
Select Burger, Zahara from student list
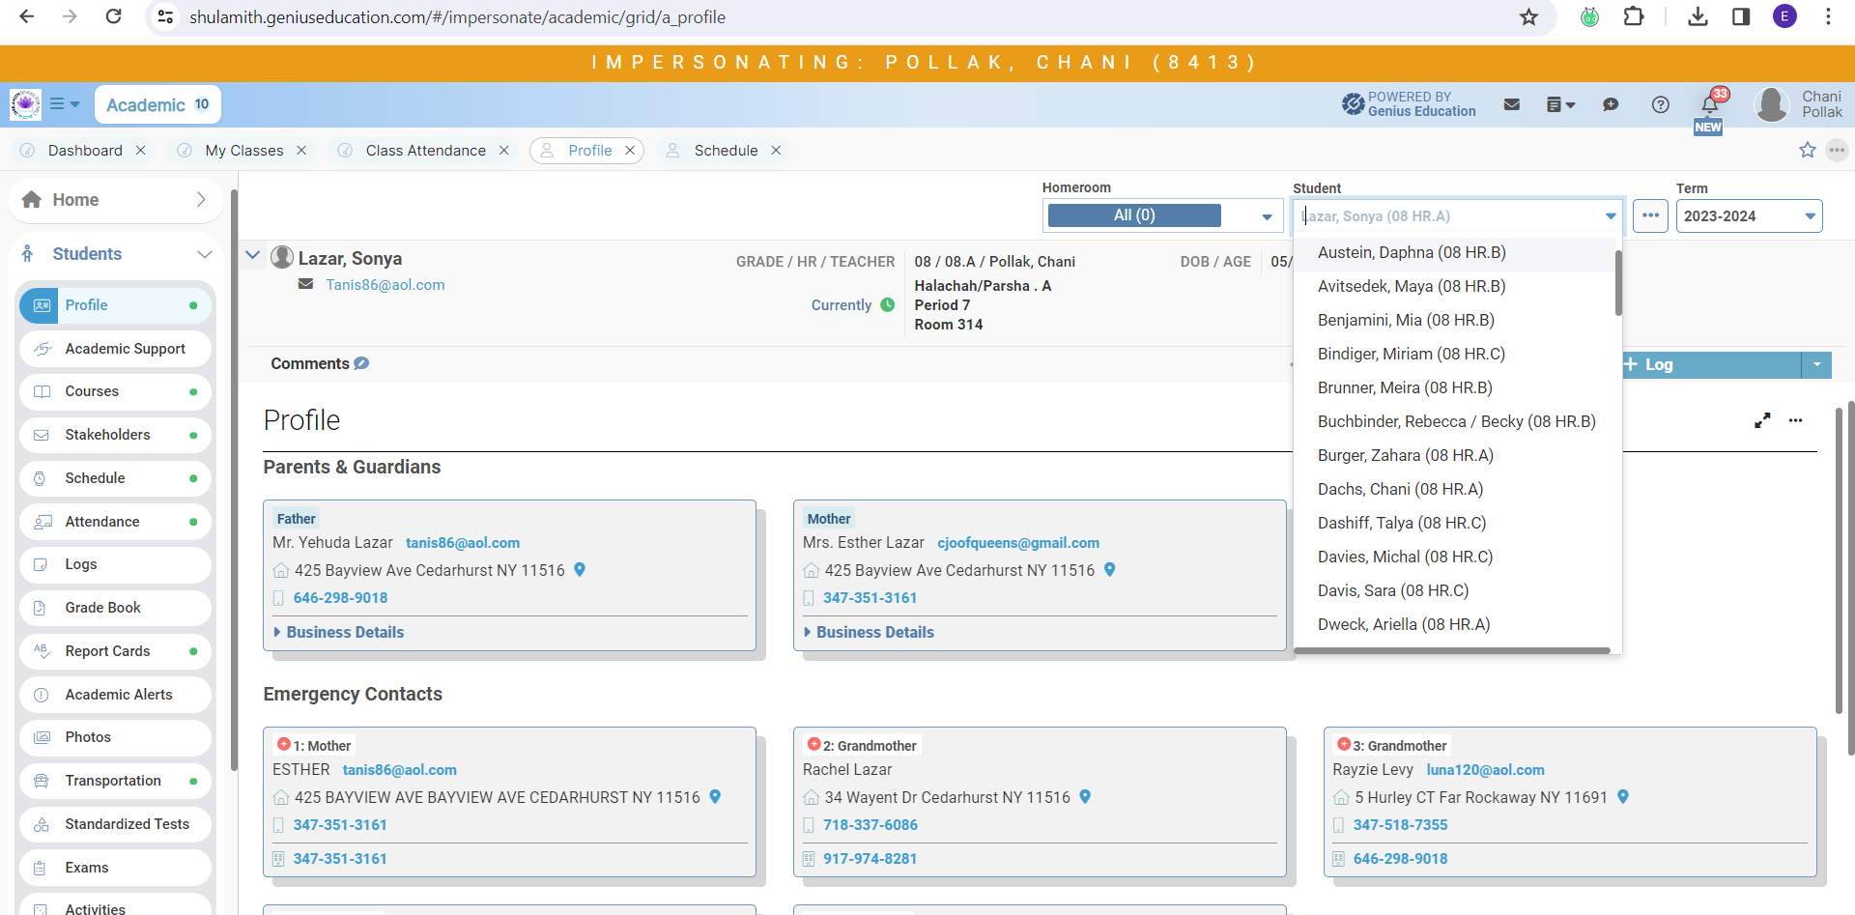1405,455
